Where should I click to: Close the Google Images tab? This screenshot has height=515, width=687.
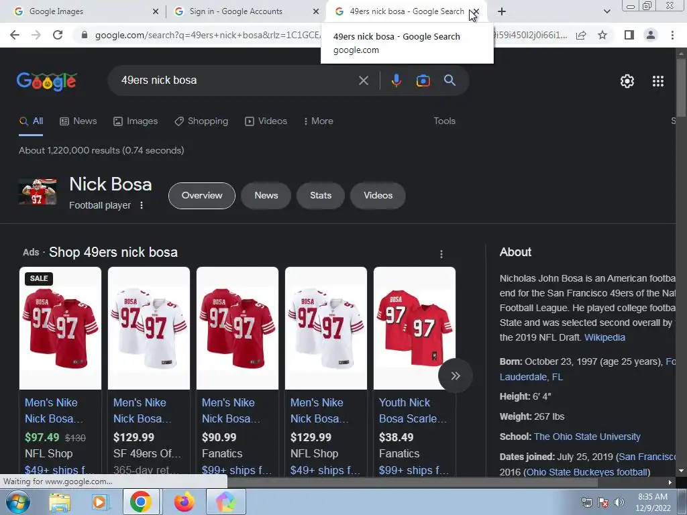click(x=156, y=11)
